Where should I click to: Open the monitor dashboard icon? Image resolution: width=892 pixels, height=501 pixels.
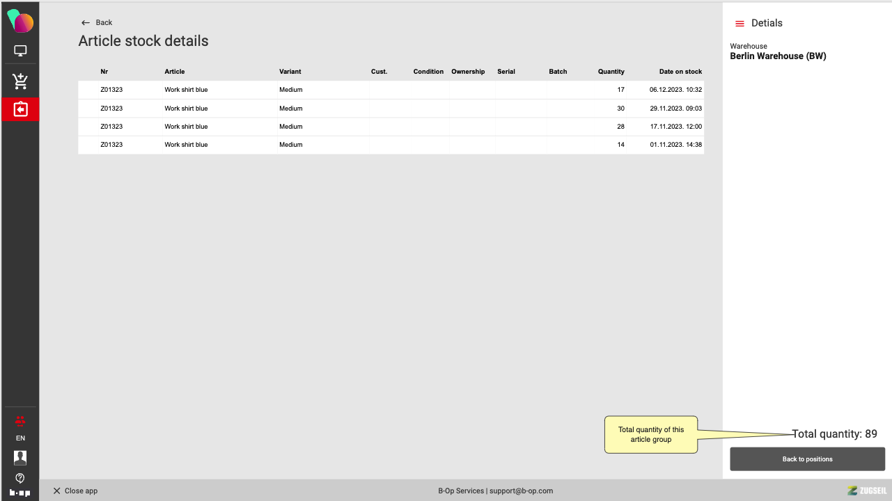click(x=20, y=51)
